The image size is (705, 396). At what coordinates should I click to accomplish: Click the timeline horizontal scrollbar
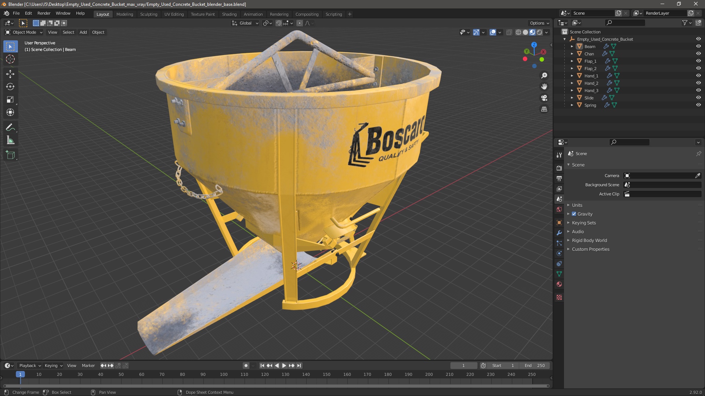point(276,386)
